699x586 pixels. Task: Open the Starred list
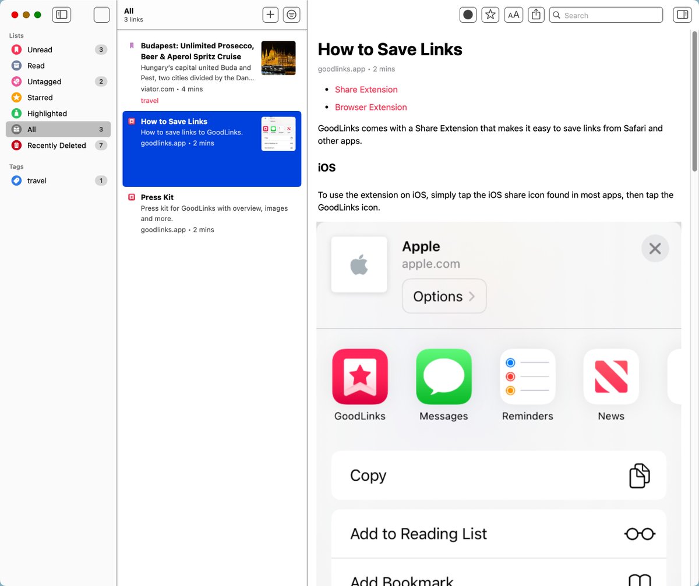pyautogui.click(x=58, y=98)
